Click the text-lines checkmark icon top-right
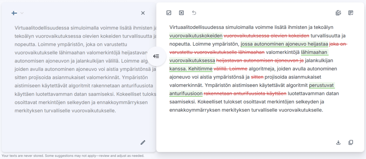The image size is (366, 159). [x=351, y=13]
